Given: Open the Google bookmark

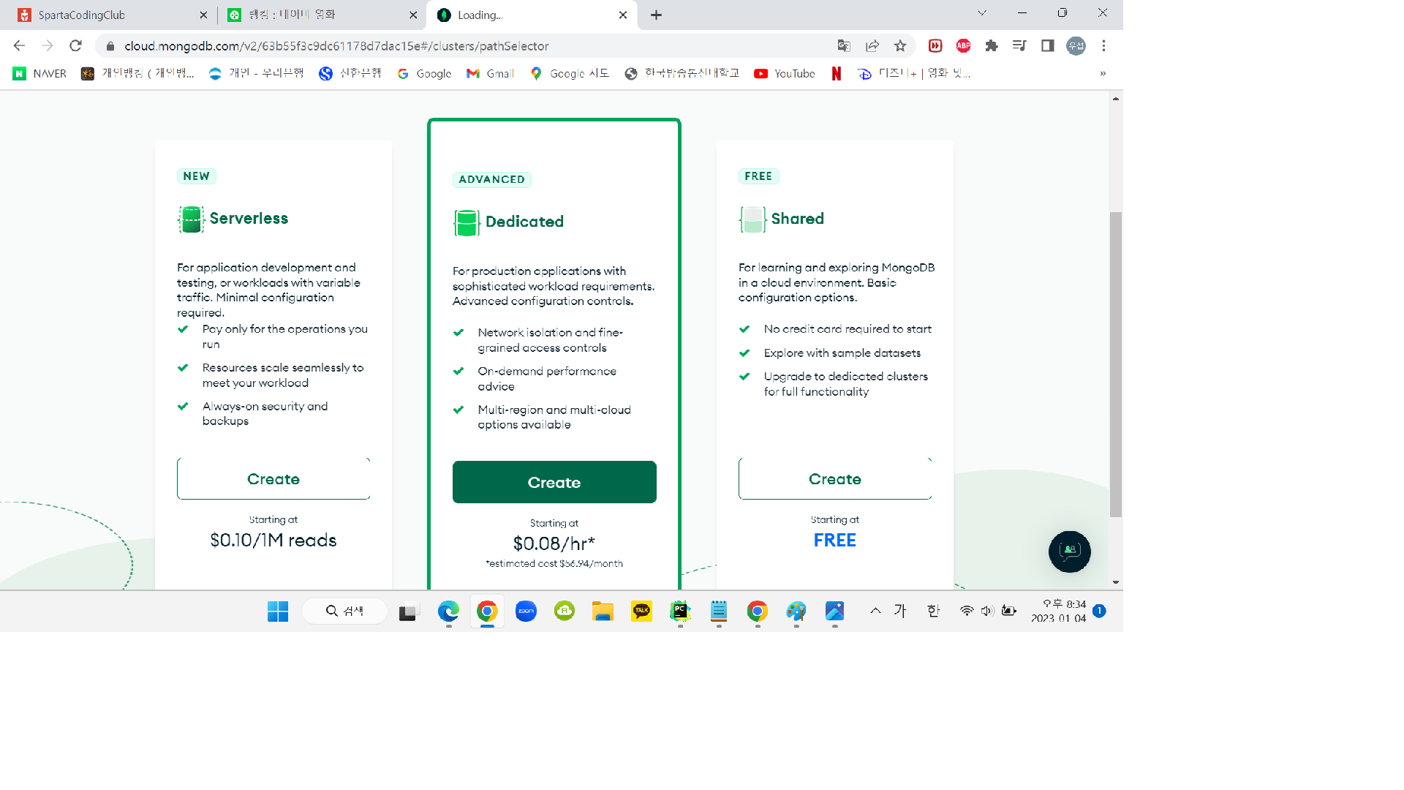Looking at the screenshot, I should tap(424, 73).
